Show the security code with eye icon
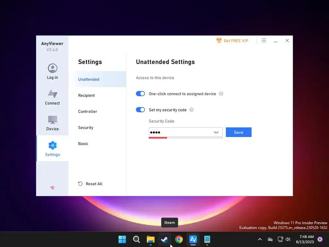The image size is (329, 247). [216, 132]
